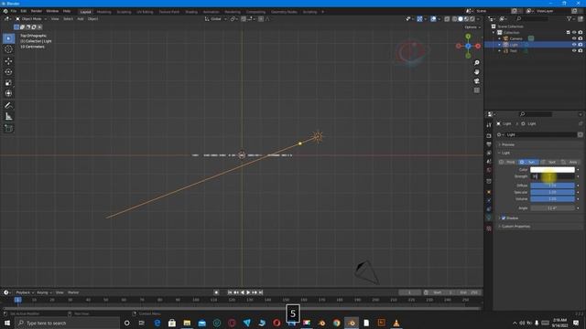Viewport: 586px width, 329px height.
Task: Open the viewport Options dropdown
Action: coord(472,27)
